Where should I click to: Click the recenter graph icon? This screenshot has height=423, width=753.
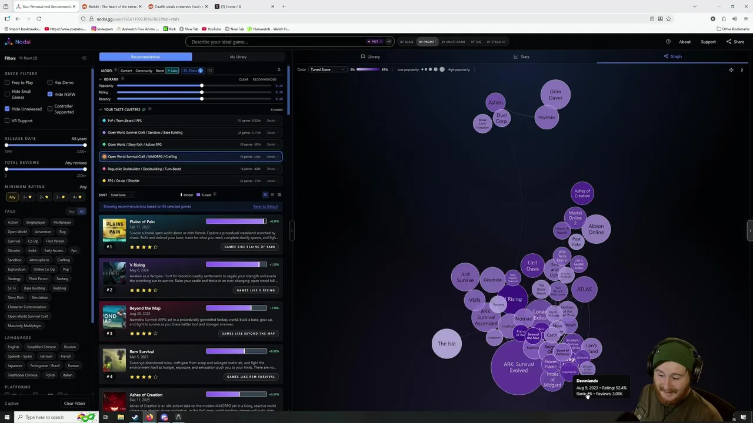(731, 70)
